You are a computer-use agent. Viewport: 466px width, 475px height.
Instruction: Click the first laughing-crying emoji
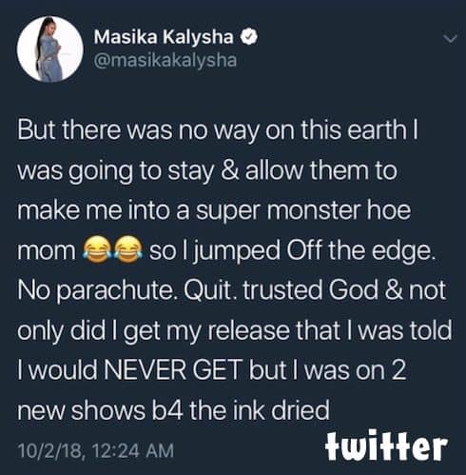[x=96, y=249]
